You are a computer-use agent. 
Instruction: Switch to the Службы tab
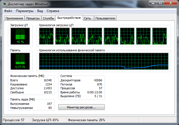point(49,18)
